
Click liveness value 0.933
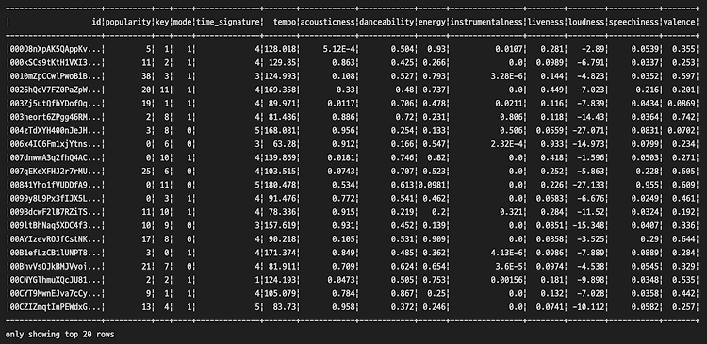(552, 144)
